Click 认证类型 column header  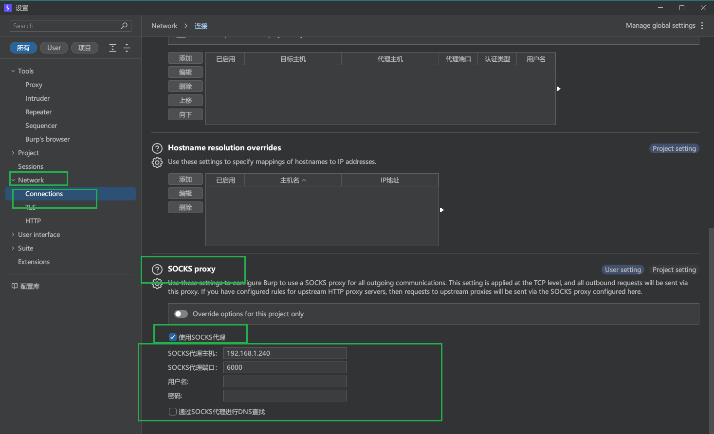coord(497,59)
